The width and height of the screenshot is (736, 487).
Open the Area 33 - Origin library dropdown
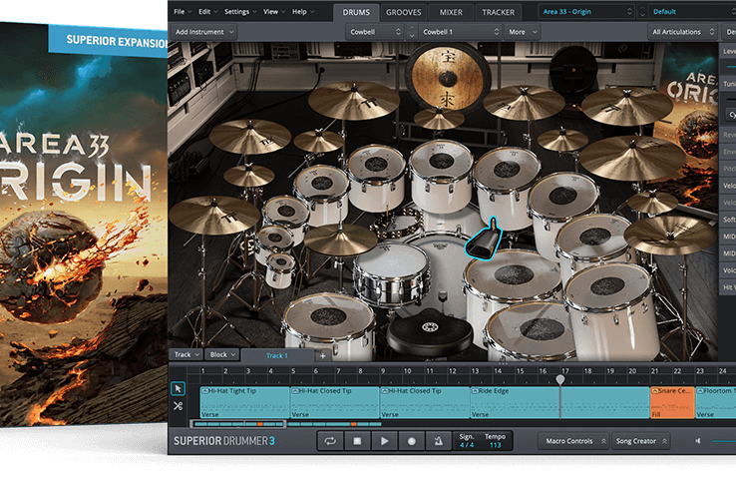pyautogui.click(x=586, y=12)
